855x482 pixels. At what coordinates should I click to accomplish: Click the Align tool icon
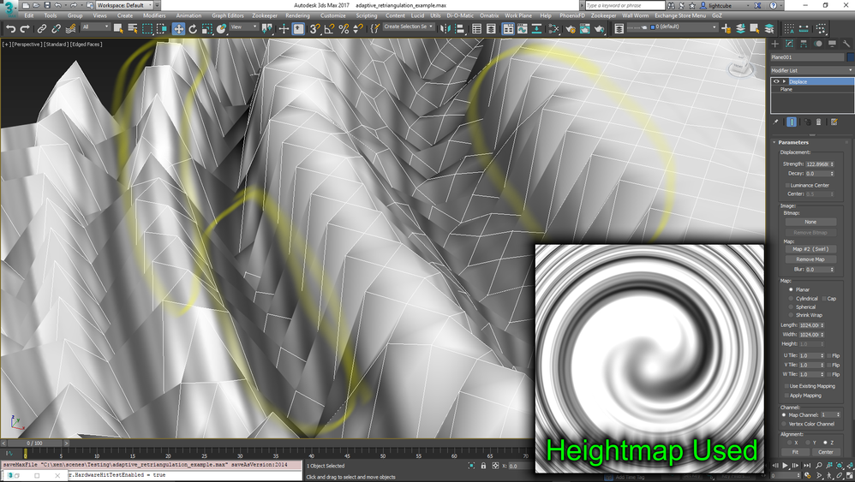point(460,29)
